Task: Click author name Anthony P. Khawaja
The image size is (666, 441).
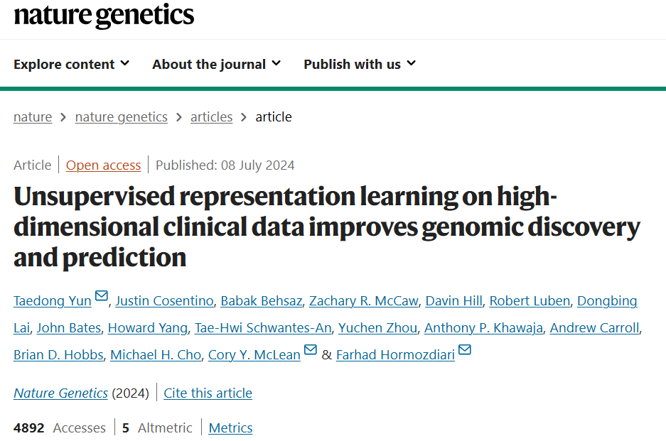Action: coord(483,328)
